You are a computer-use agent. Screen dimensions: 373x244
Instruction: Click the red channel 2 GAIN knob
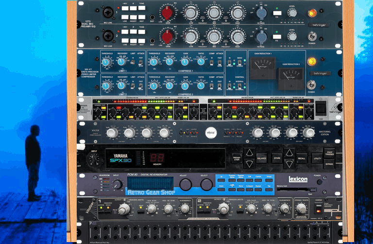168,36
